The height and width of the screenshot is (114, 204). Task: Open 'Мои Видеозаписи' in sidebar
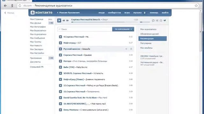[38, 30]
